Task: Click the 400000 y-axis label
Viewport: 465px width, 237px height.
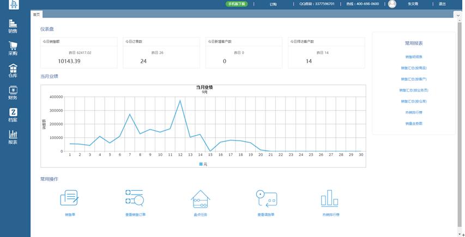Action: [x=56, y=97]
